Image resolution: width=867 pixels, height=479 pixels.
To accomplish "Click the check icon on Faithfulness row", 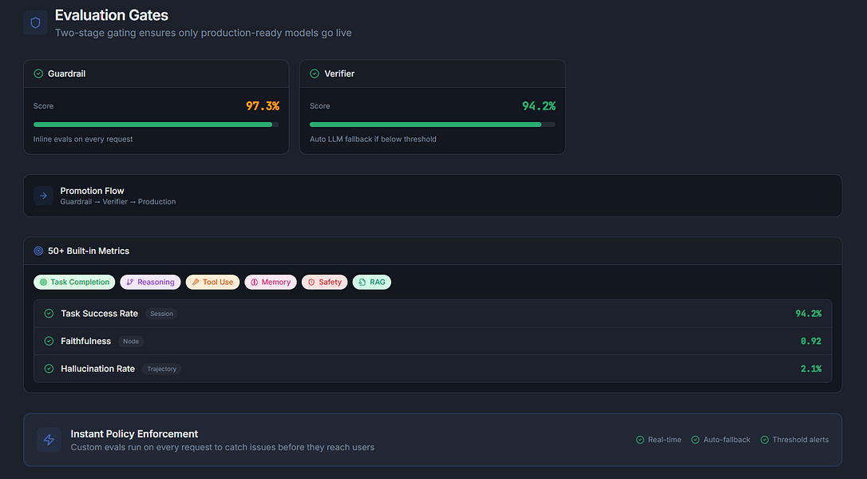I will (49, 341).
